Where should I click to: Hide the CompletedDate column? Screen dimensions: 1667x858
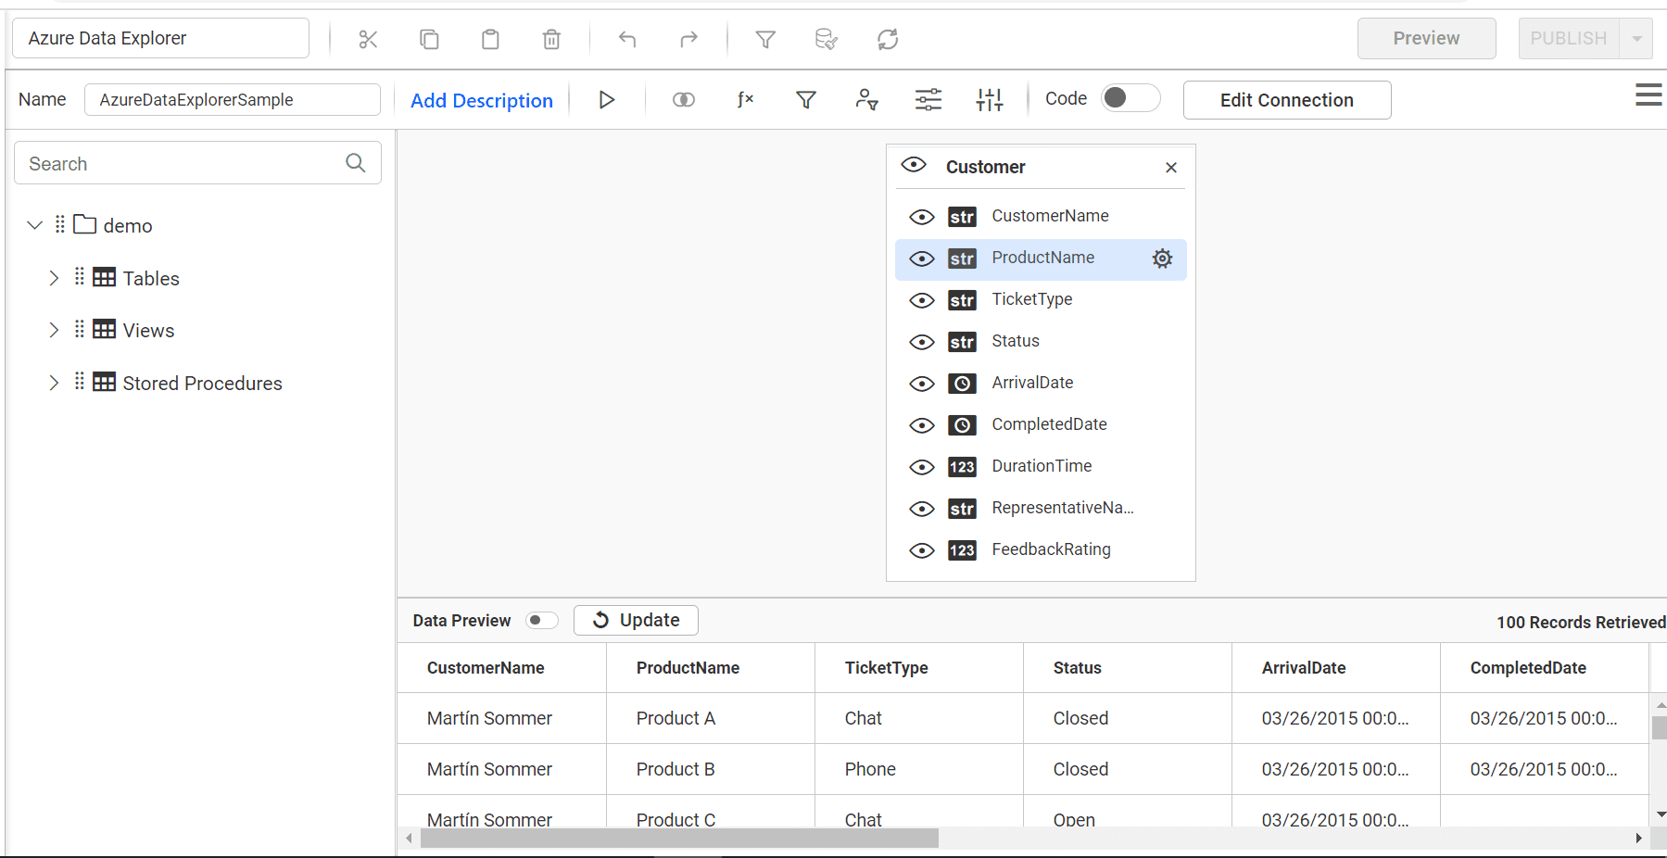point(922,425)
